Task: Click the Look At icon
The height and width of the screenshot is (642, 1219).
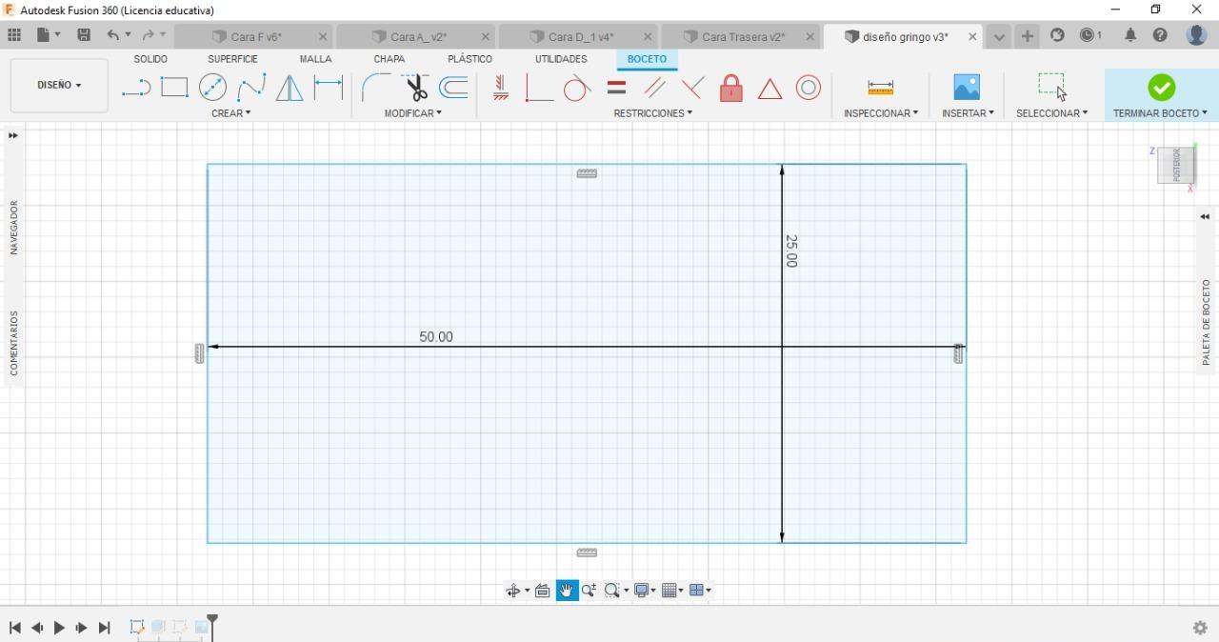Action: 543,591
